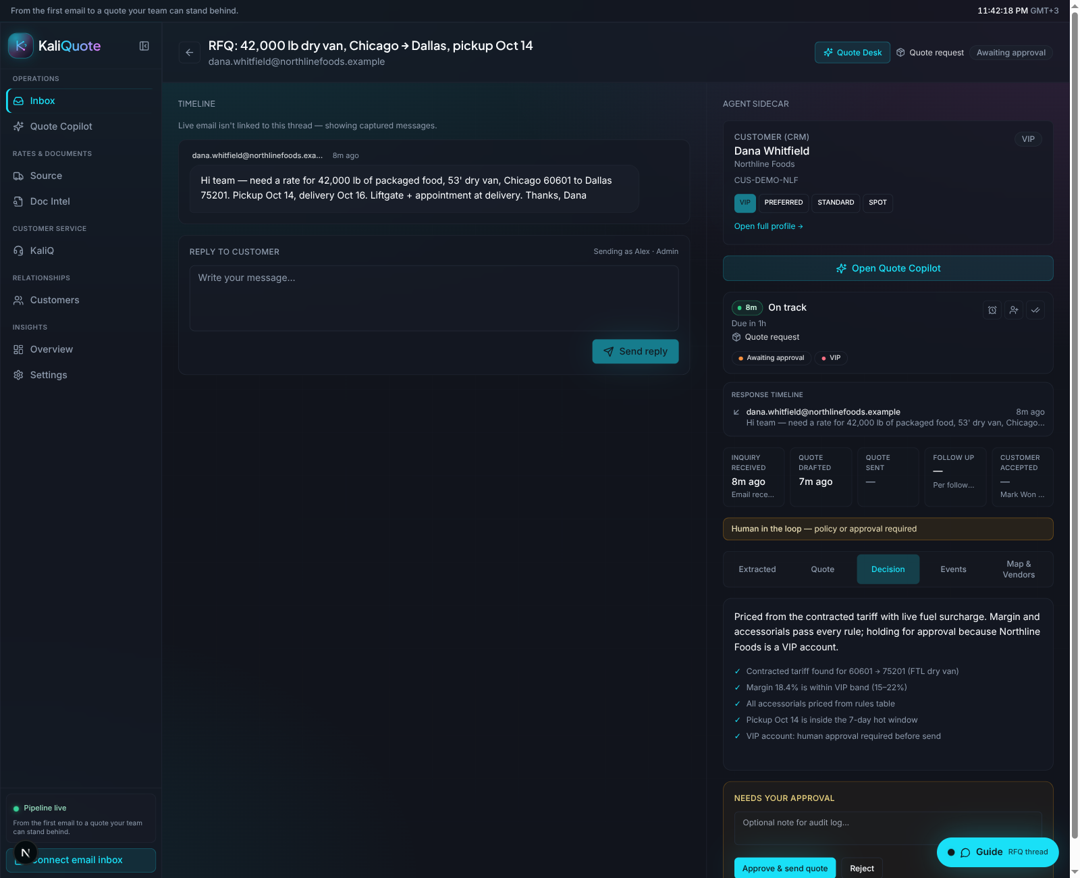Click the Quote Desk button
This screenshot has height=878, width=1080.
tap(853, 53)
